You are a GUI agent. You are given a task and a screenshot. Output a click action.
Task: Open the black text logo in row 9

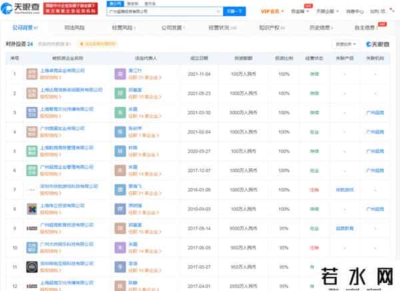point(32,228)
